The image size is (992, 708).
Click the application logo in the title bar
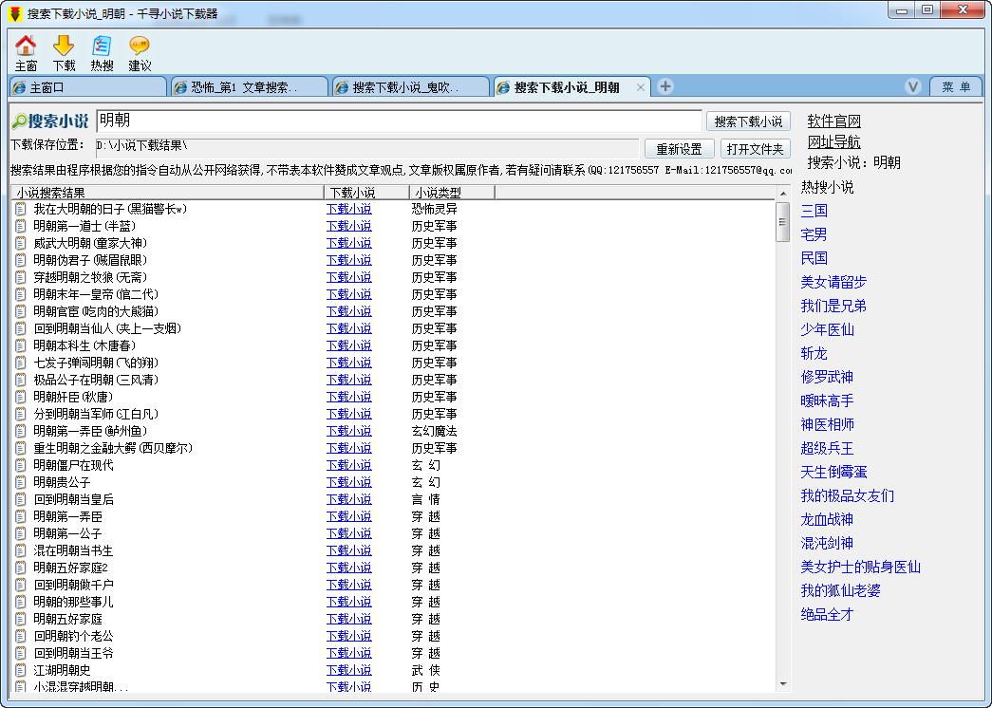12,10
